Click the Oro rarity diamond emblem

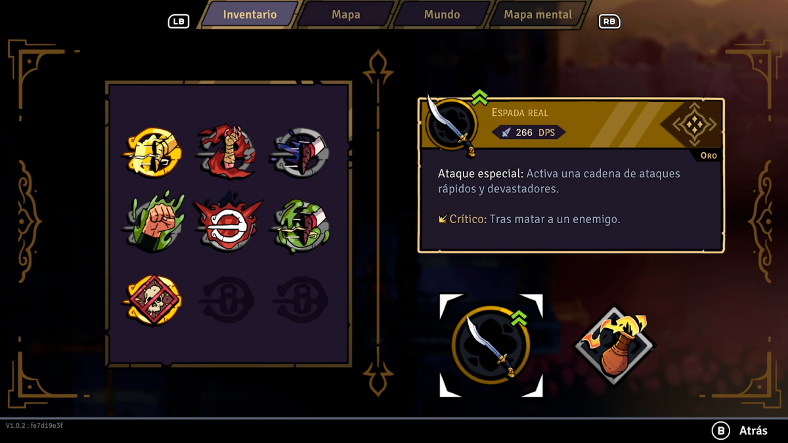click(x=694, y=124)
